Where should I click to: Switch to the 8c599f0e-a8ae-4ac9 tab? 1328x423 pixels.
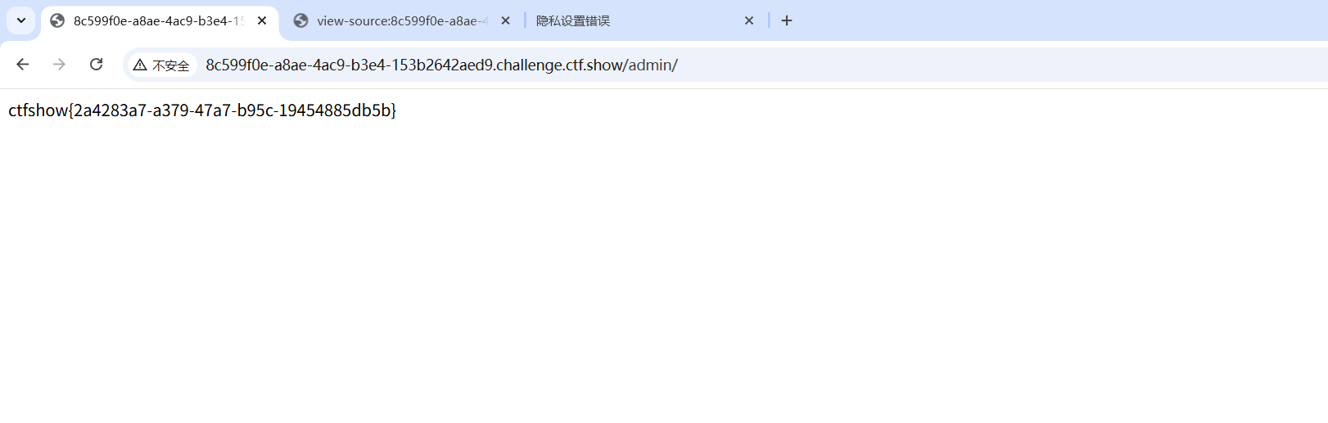[x=157, y=20]
